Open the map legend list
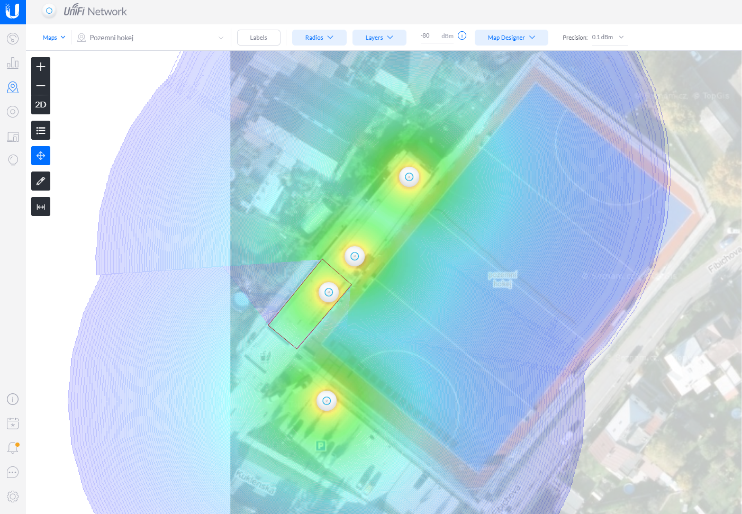The image size is (742, 514). pyautogui.click(x=41, y=130)
